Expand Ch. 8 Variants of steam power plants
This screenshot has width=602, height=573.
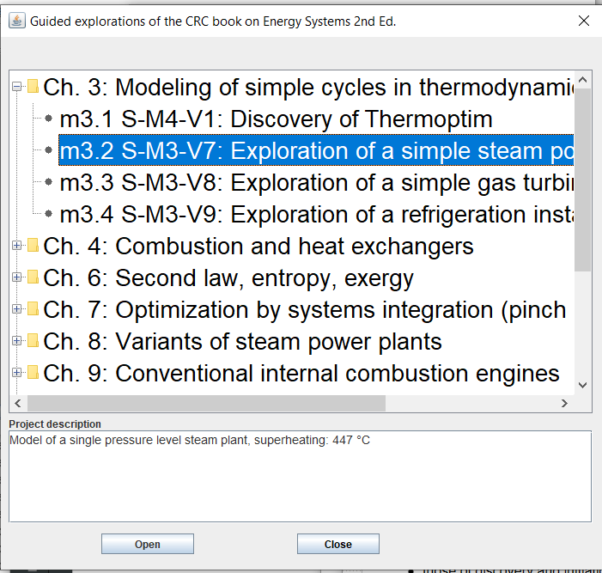click(x=16, y=341)
